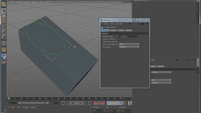Screen dimensions: 201x113
Task: Click the viewport rotate camera icon
Action: (128, 2)
